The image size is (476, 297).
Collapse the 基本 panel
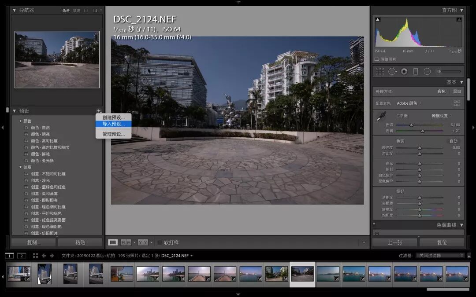point(461,82)
